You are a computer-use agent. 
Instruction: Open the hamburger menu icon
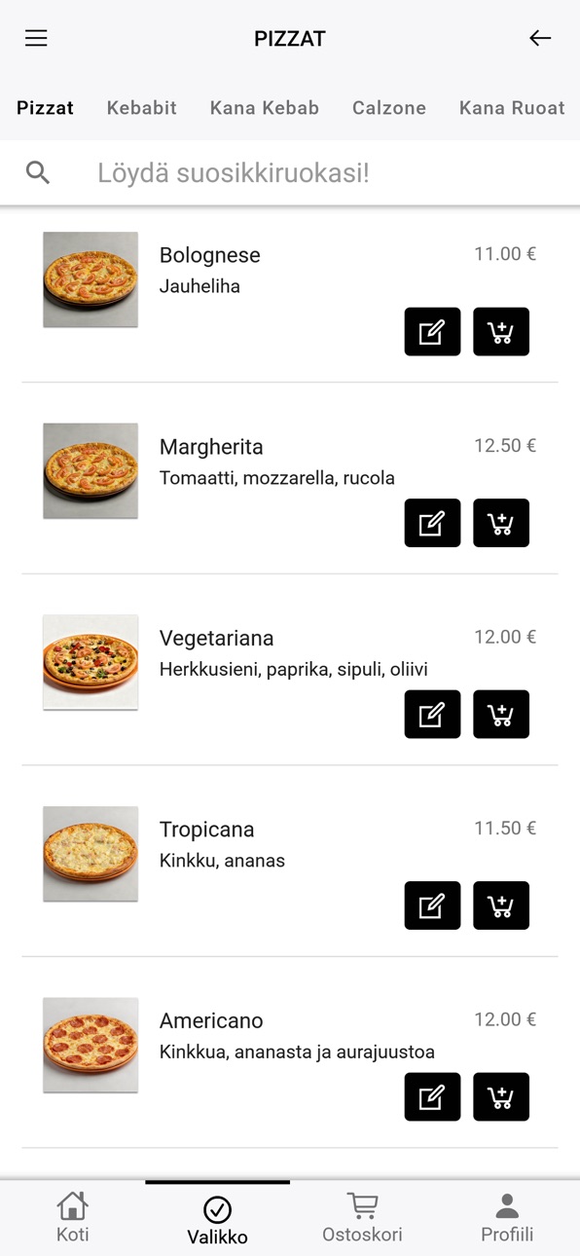coord(36,39)
